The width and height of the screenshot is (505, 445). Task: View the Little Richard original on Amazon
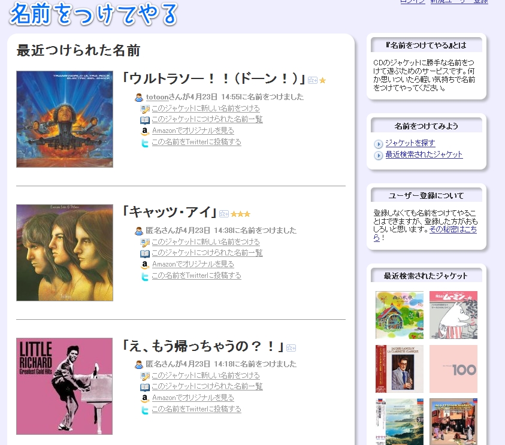[x=193, y=398]
